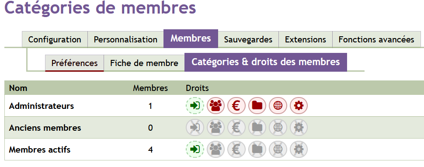Open the Configuration tab
This screenshot has width=424, height=167.
(55, 39)
